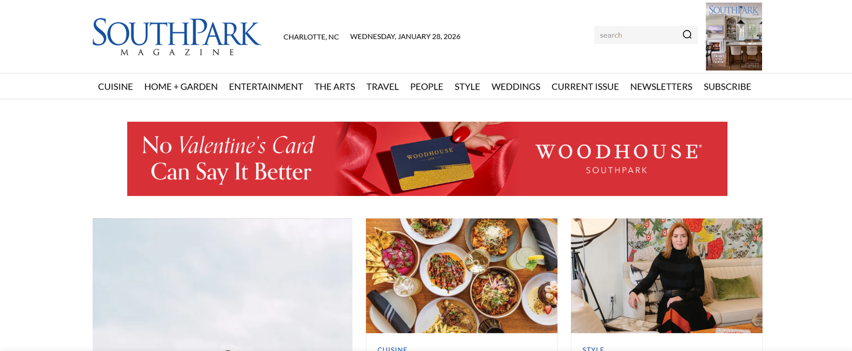
Task: Navigate to Travel section
Action: 382,86
